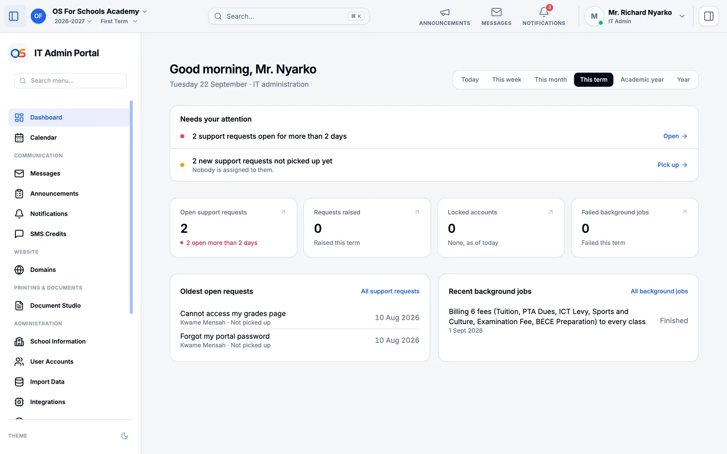The width and height of the screenshot is (727, 454).
Task: Open All background jobs link
Action: tap(659, 291)
